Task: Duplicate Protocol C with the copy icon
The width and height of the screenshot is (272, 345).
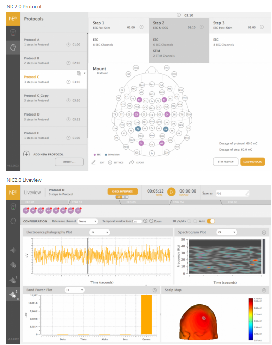Action: 79,73
